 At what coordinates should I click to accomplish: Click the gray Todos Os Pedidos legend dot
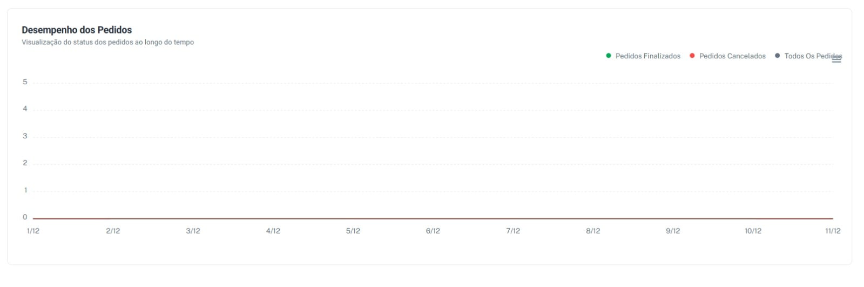778,56
